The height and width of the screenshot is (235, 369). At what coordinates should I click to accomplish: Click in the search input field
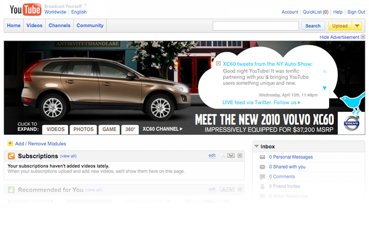pos(256,26)
